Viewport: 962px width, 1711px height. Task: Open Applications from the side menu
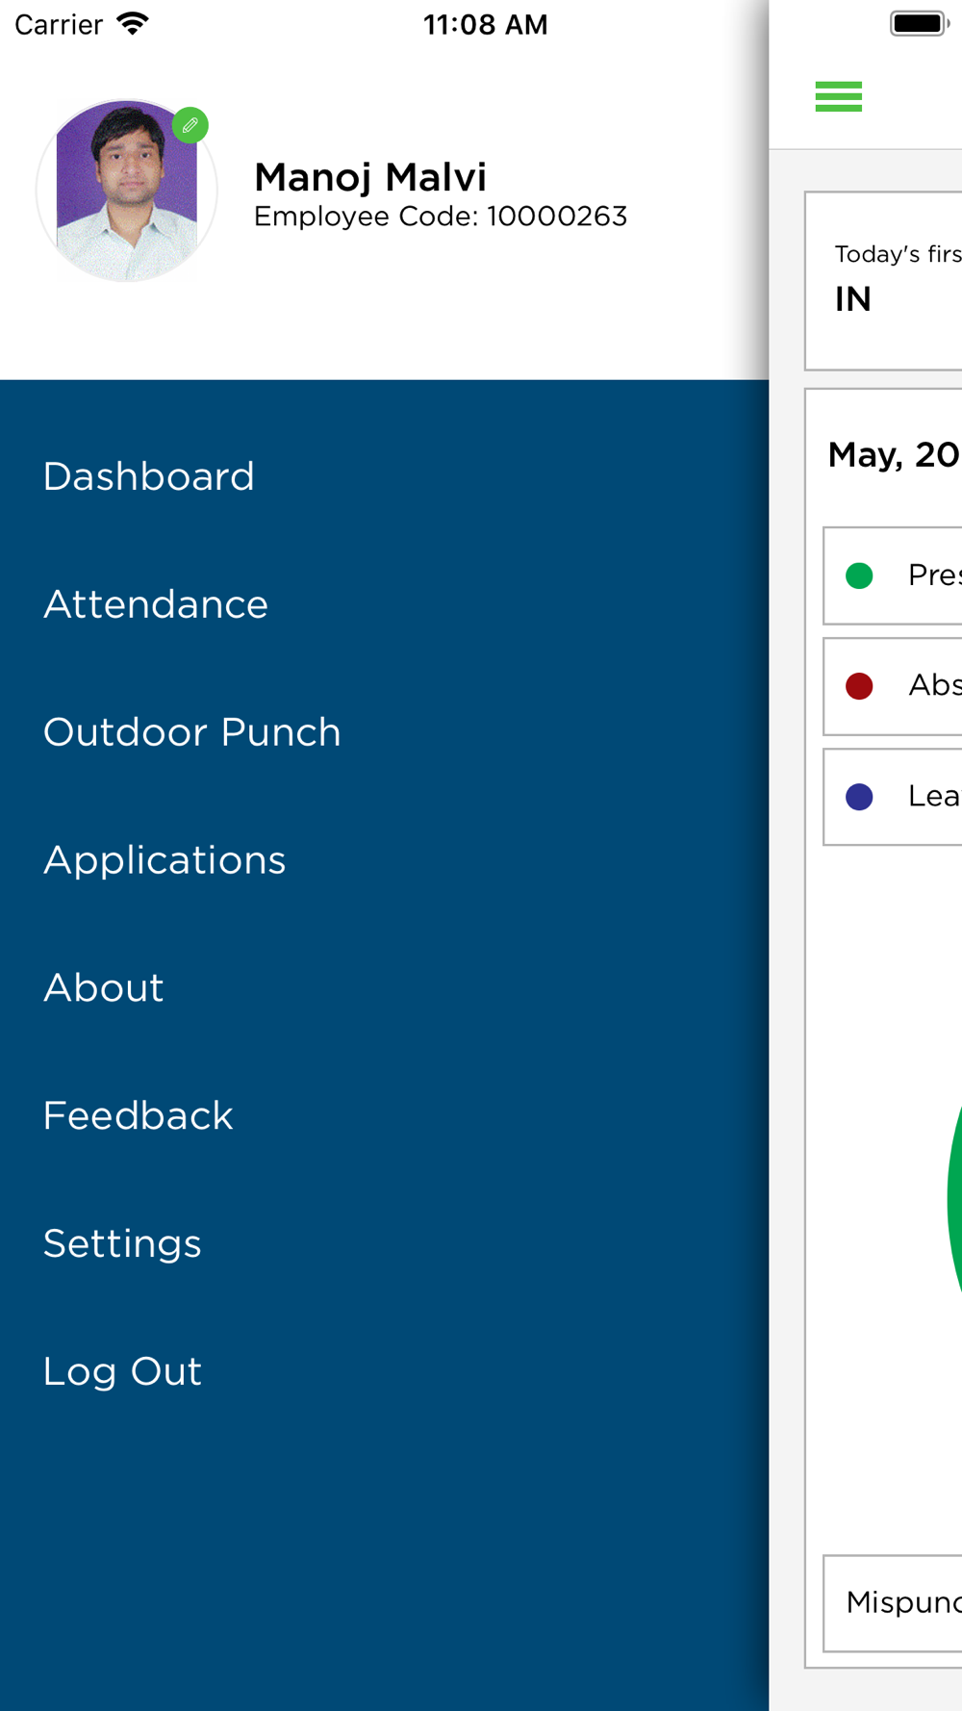[x=165, y=860]
